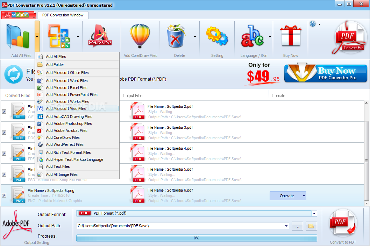Click the Add CorelDraw Files balloon icon
The image size is (370, 246).
click(x=140, y=36)
